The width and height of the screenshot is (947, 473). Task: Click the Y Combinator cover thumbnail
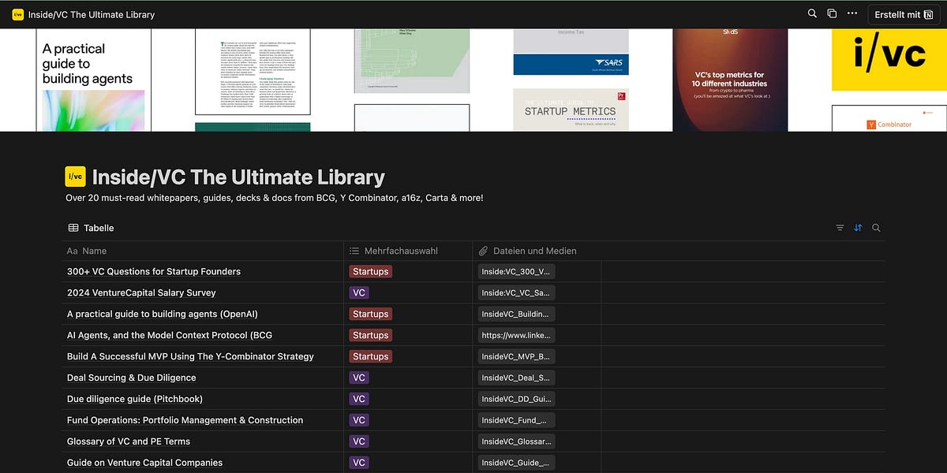(889, 118)
